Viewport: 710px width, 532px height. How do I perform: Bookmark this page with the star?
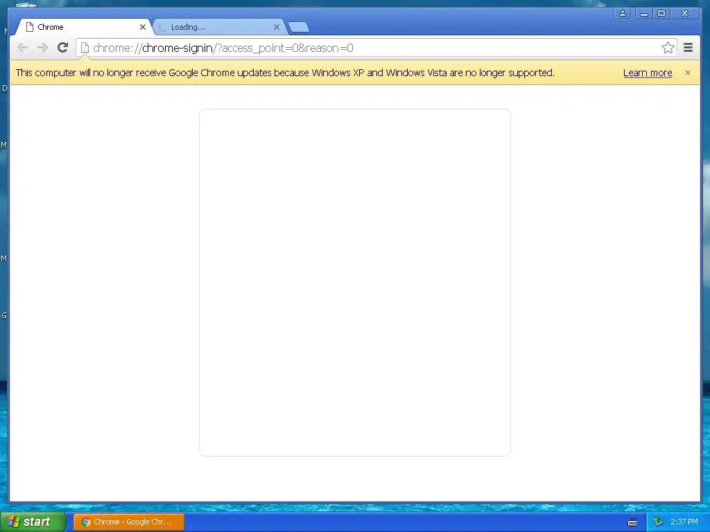(x=668, y=48)
